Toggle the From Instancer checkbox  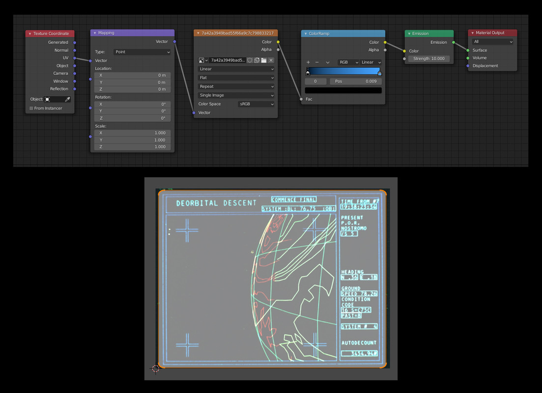31,108
